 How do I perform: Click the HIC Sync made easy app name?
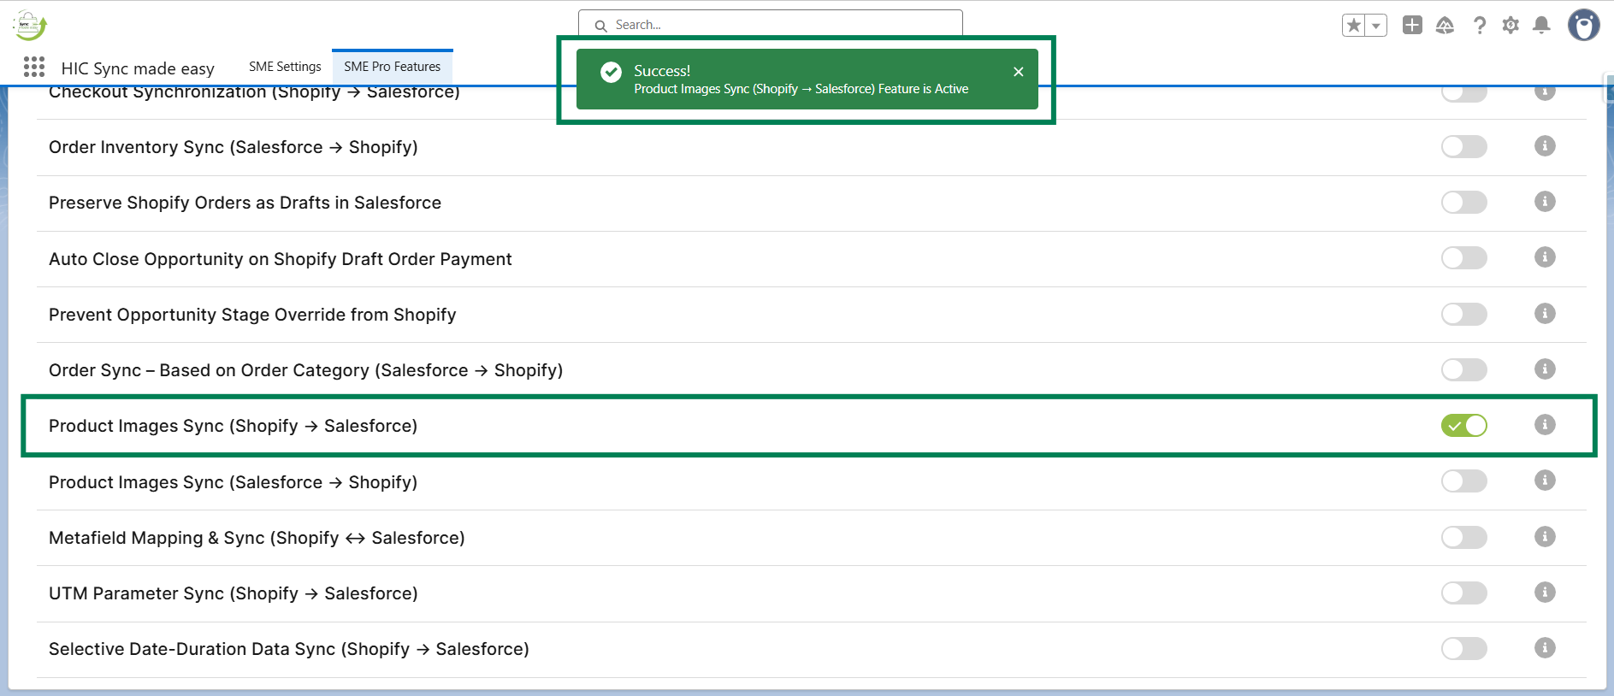click(138, 68)
